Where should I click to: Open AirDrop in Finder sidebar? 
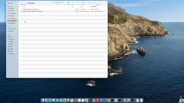(x=12, y=8)
